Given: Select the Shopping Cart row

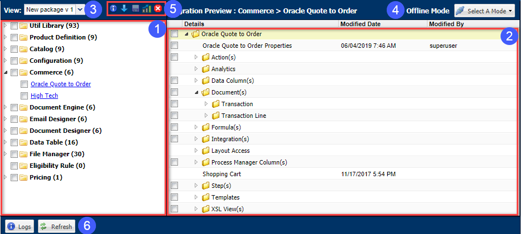Looking at the screenshot, I should [222, 174].
